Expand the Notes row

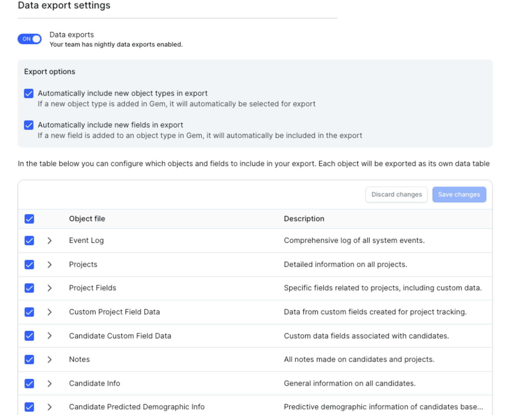[x=50, y=359]
